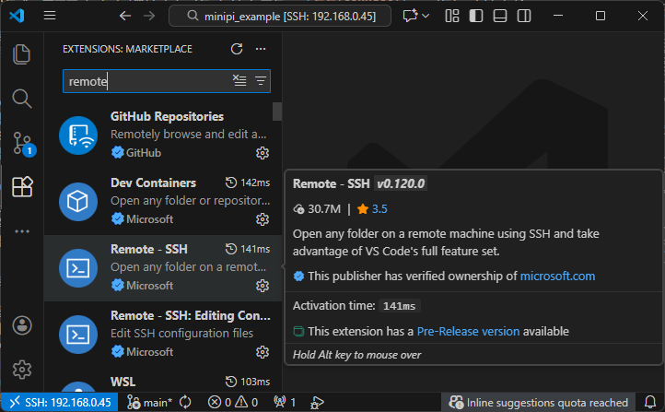Synchronize changes from the status bar

click(185, 402)
